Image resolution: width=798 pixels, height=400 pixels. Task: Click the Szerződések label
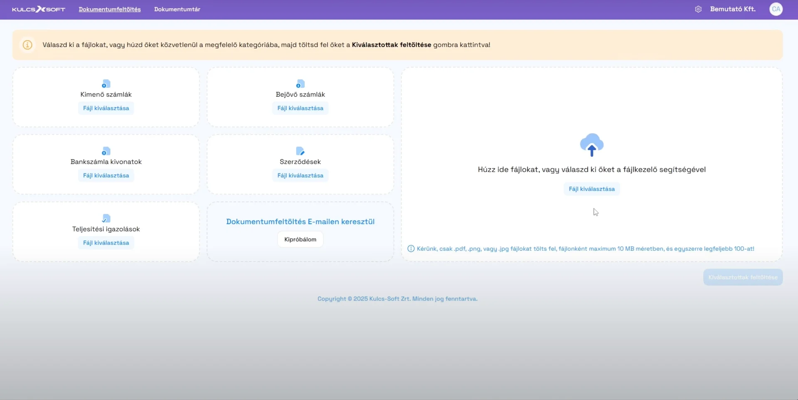pos(300,162)
